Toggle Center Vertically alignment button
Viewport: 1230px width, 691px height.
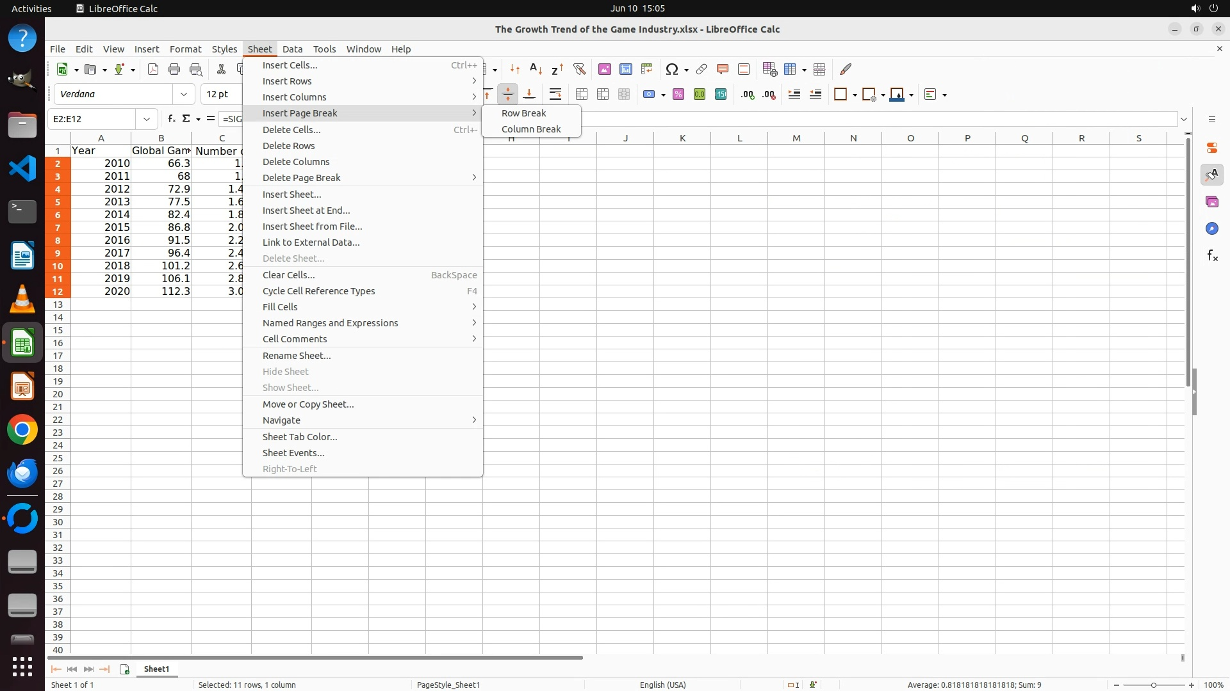click(x=507, y=95)
